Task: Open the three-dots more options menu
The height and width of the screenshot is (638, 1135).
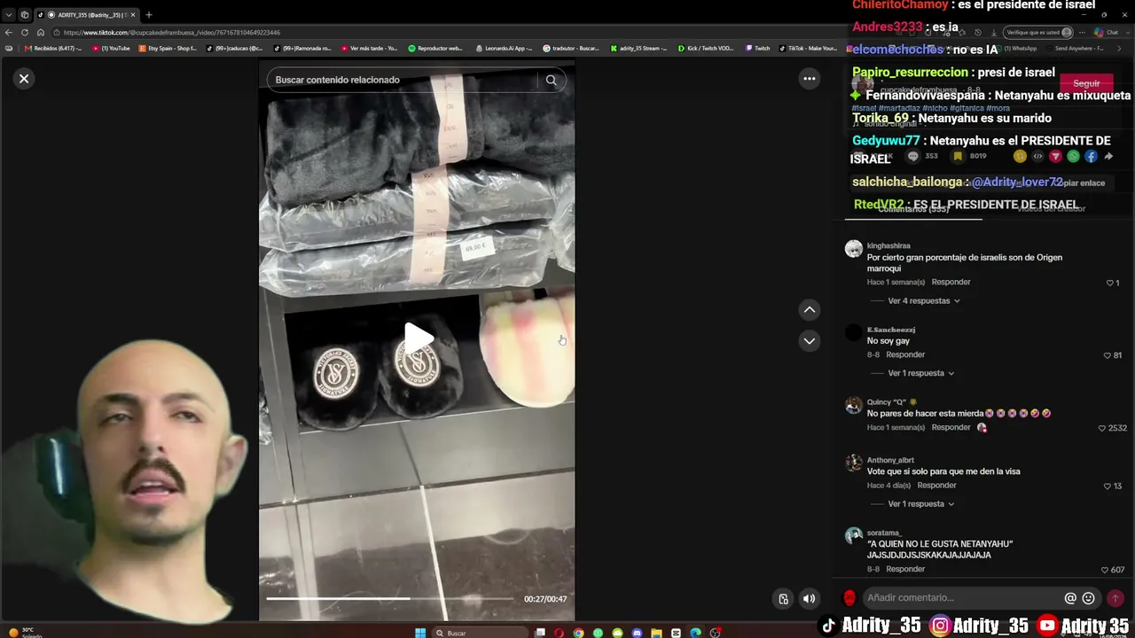Action: click(x=809, y=79)
